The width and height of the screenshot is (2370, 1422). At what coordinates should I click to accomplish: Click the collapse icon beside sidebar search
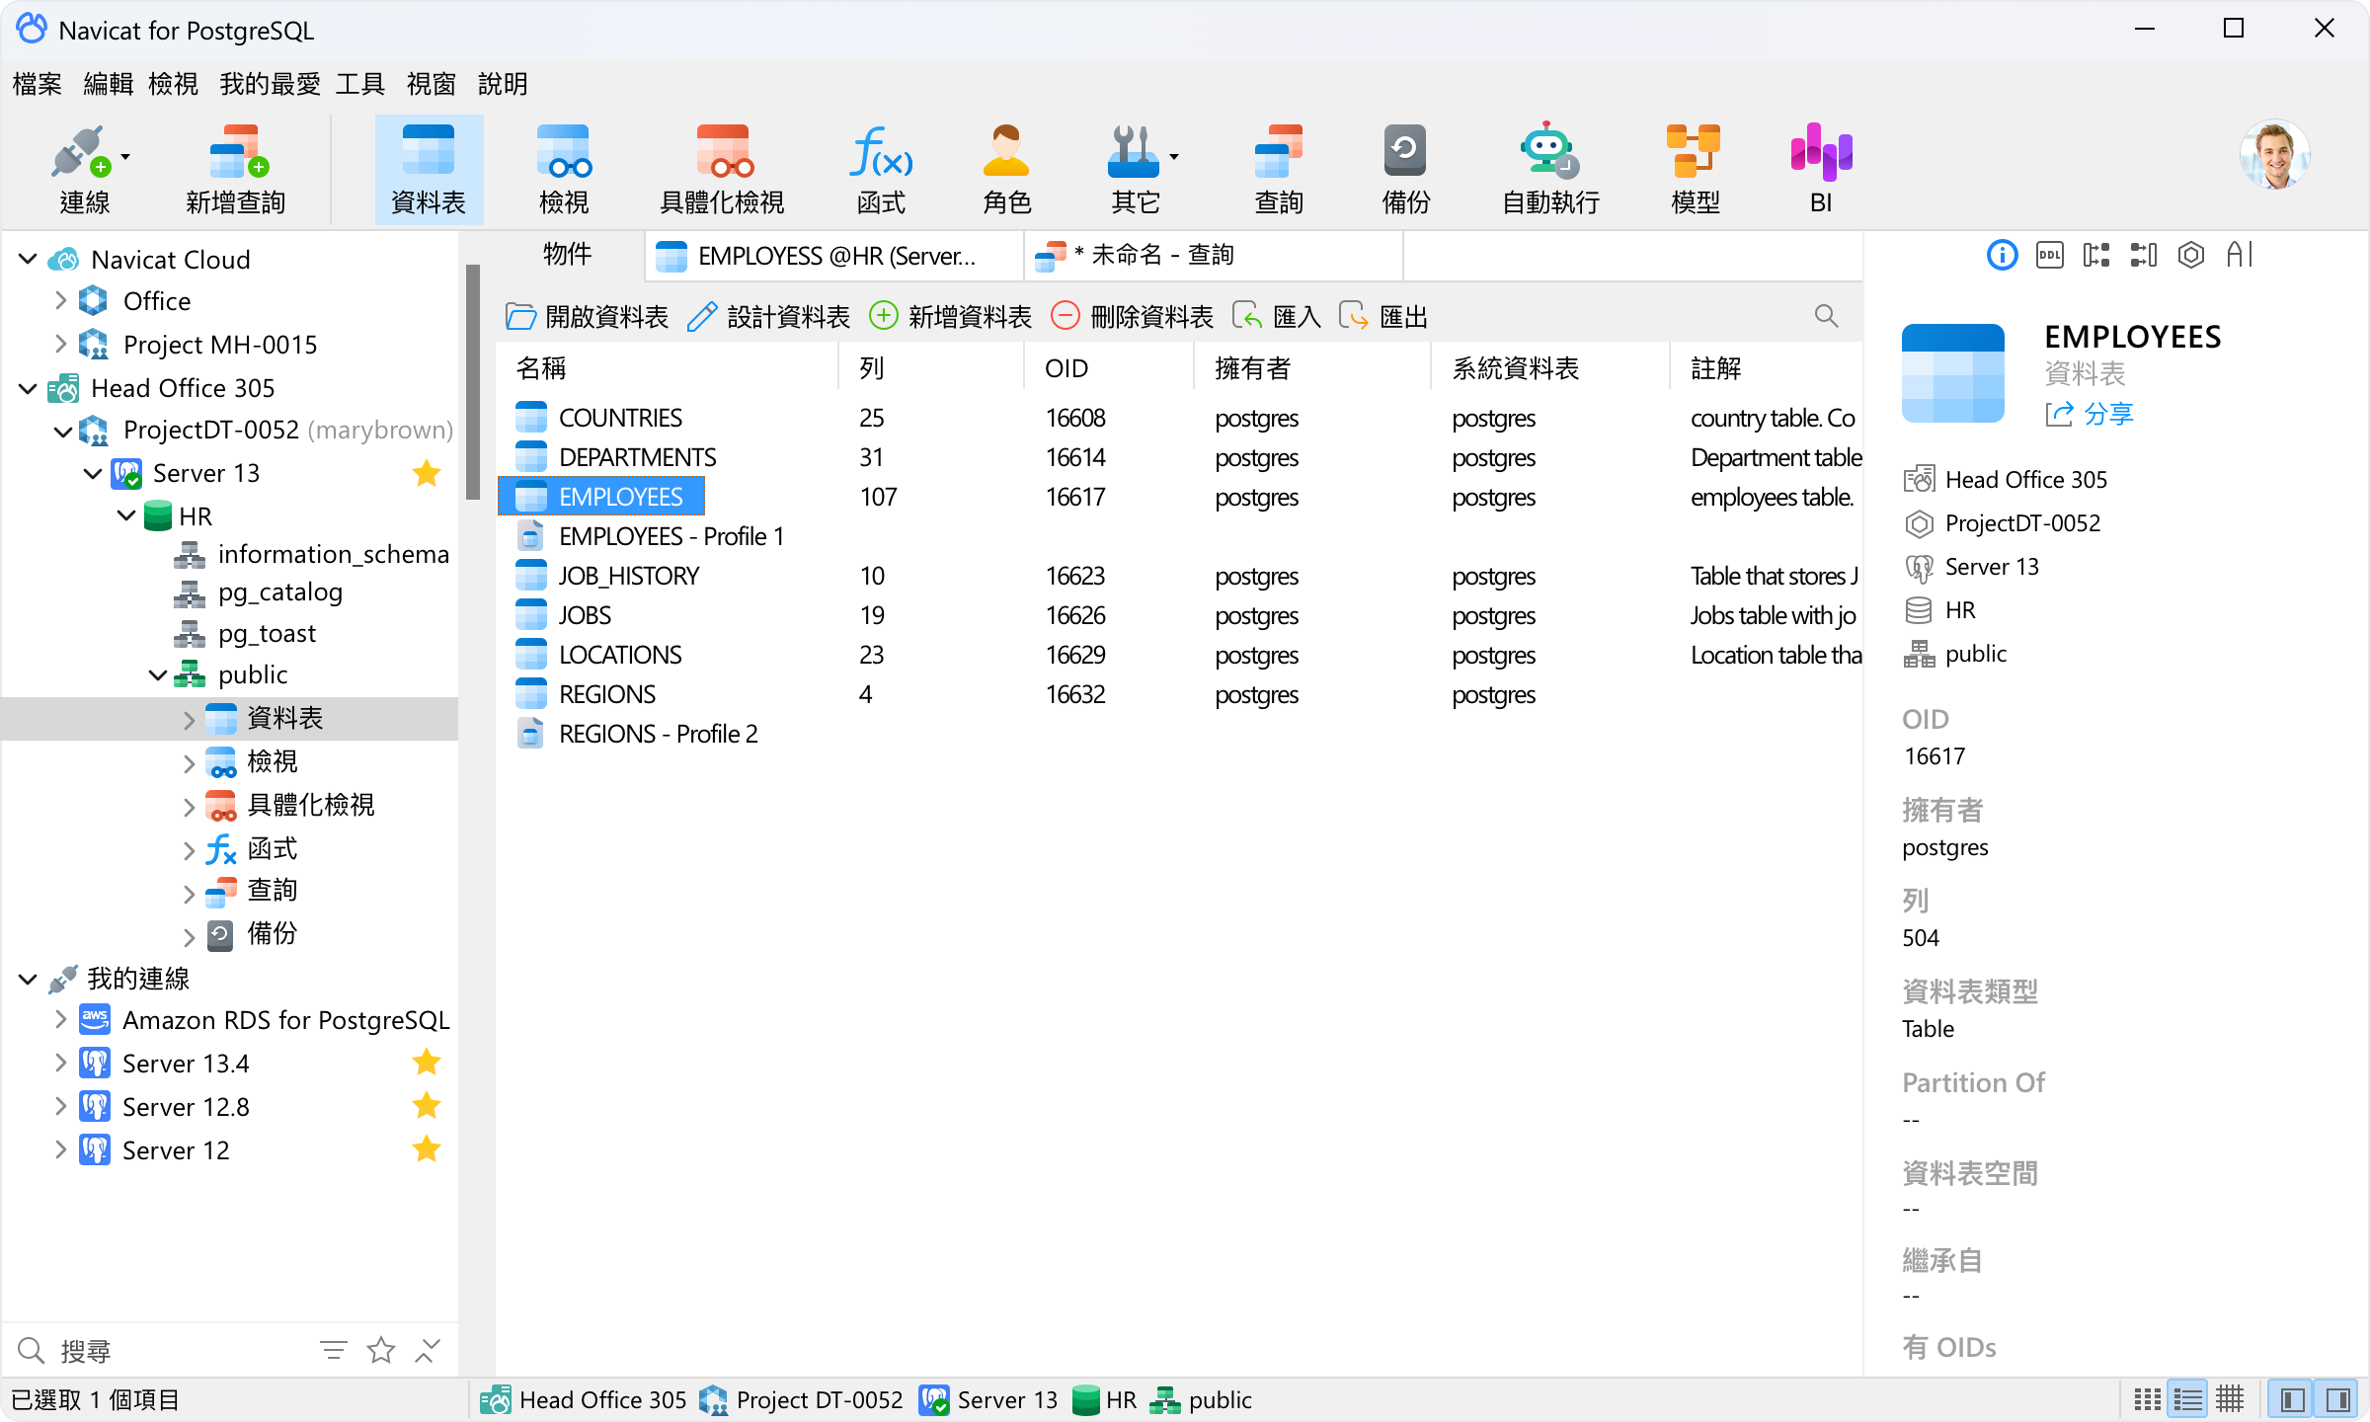point(427,1350)
